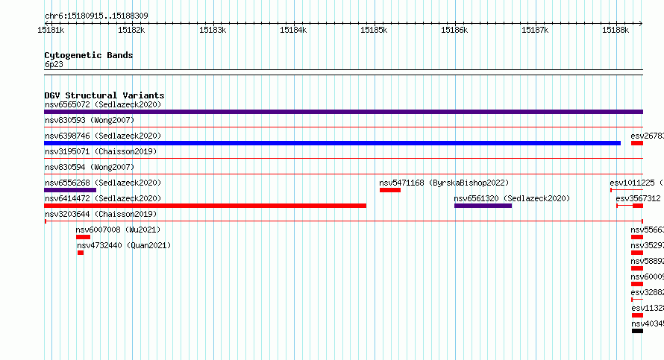Open the nsv830594 (Wong2007) label

click(x=90, y=167)
